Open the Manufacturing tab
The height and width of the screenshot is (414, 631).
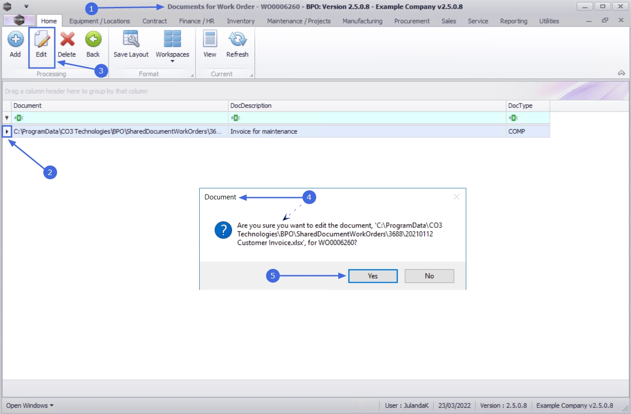tap(362, 21)
